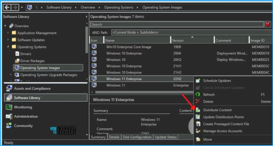Open the Driver Packages node
The height and width of the screenshot is (146, 273).
coord(30,61)
